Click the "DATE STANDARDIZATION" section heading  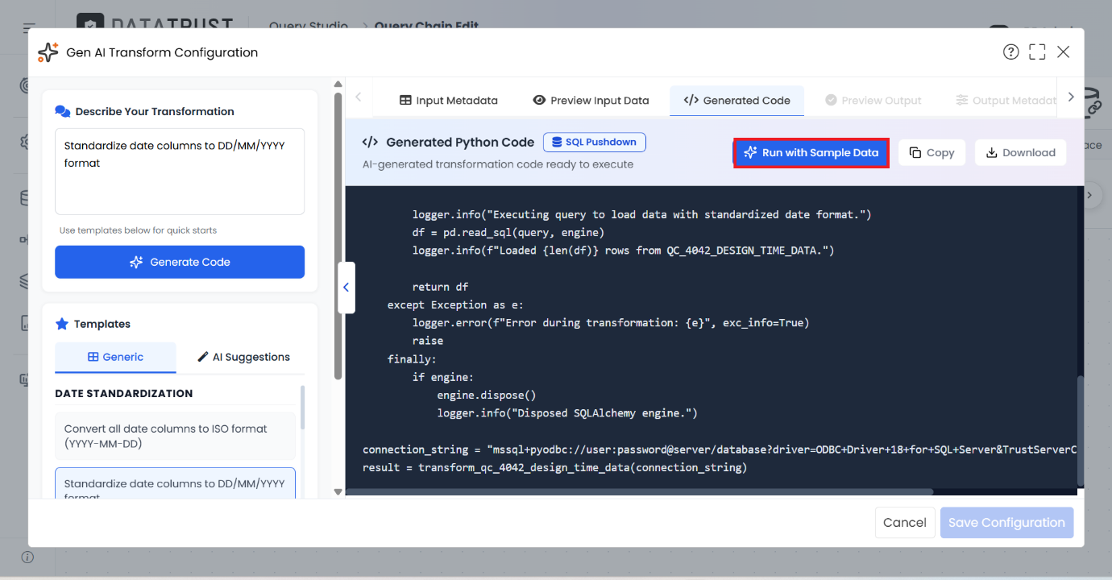pos(124,394)
